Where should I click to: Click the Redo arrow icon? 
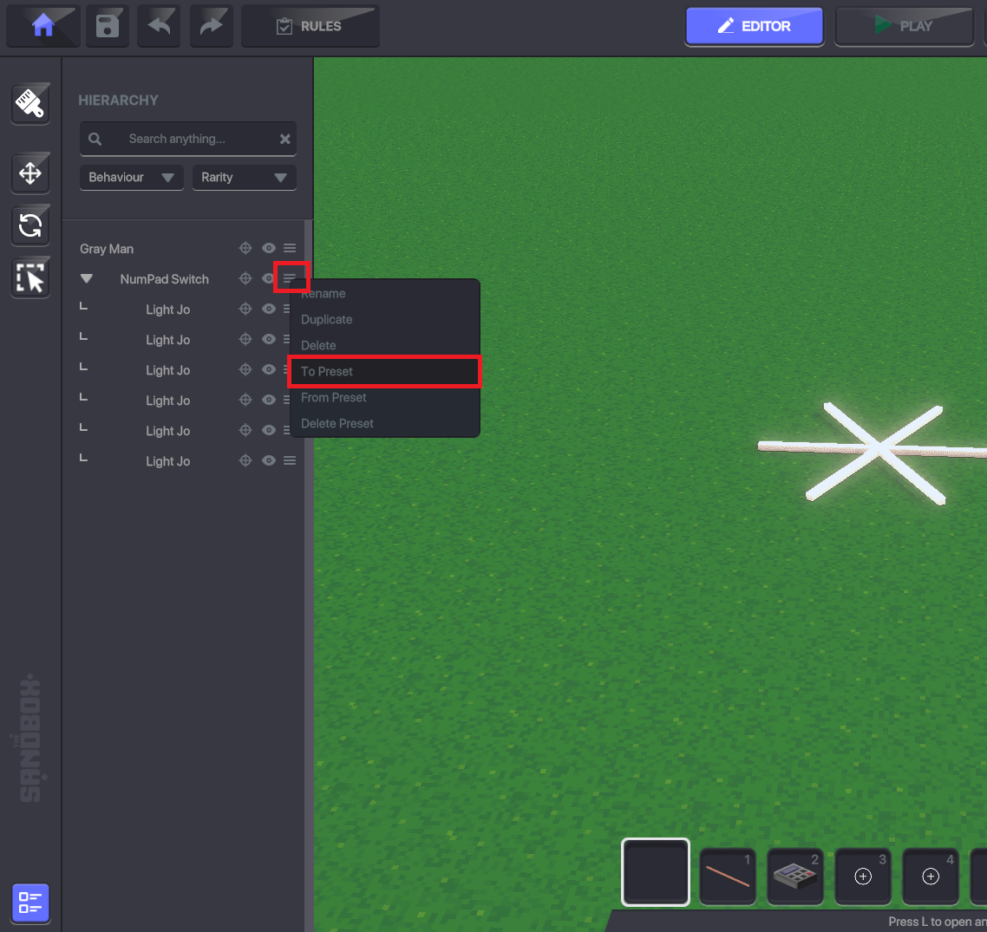[x=211, y=26]
